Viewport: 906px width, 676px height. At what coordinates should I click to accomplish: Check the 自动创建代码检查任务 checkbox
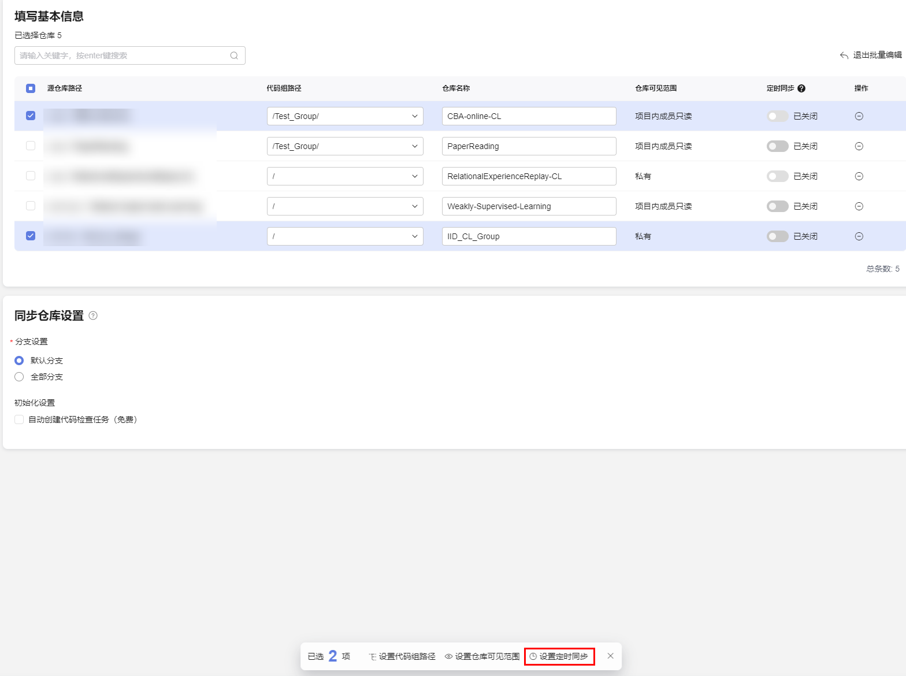[x=19, y=419]
